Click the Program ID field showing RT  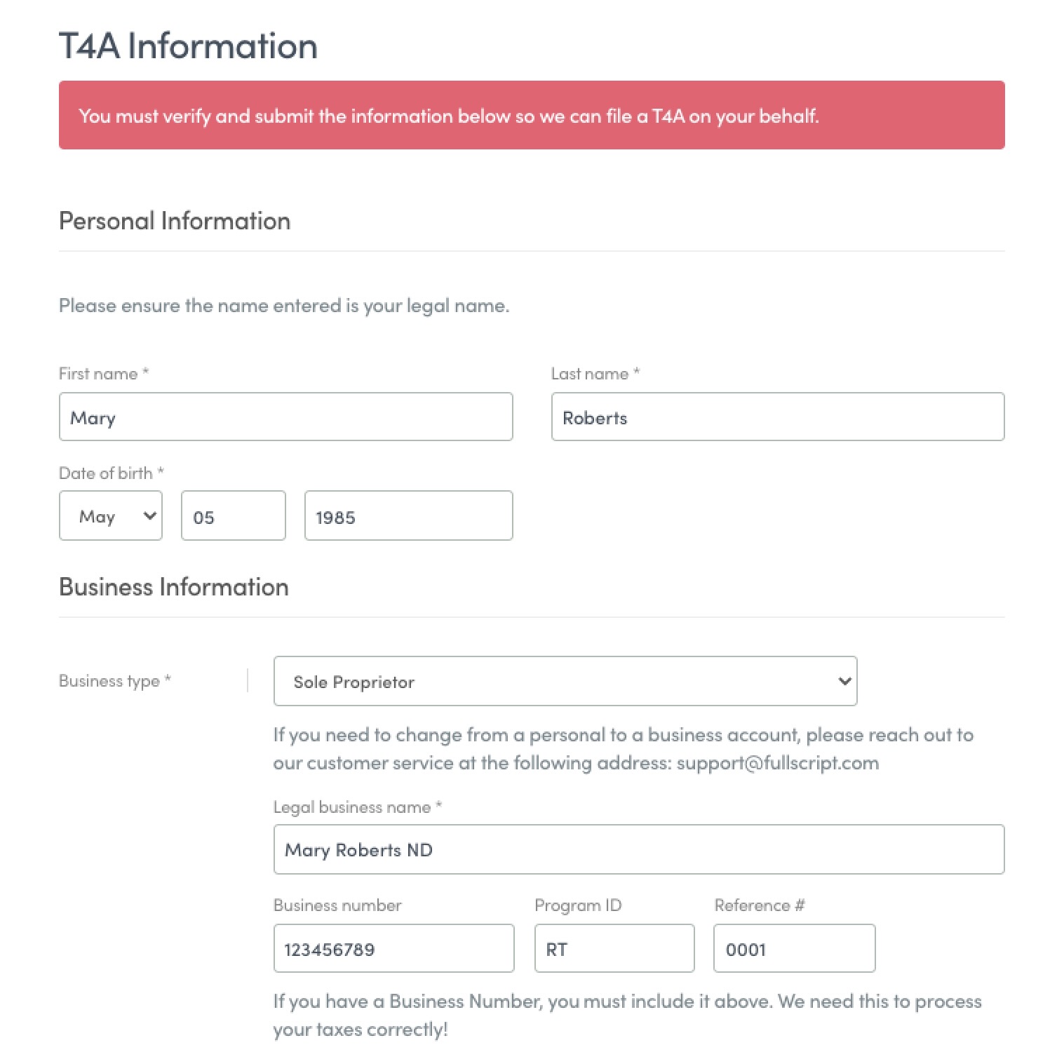click(x=614, y=948)
